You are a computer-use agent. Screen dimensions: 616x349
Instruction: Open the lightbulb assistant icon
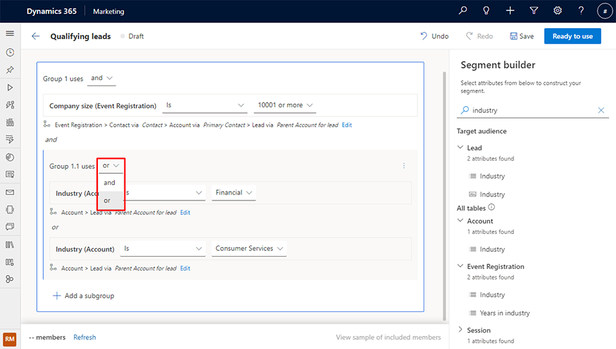(487, 11)
